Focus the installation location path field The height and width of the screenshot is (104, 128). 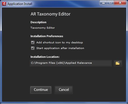(x=71, y=63)
